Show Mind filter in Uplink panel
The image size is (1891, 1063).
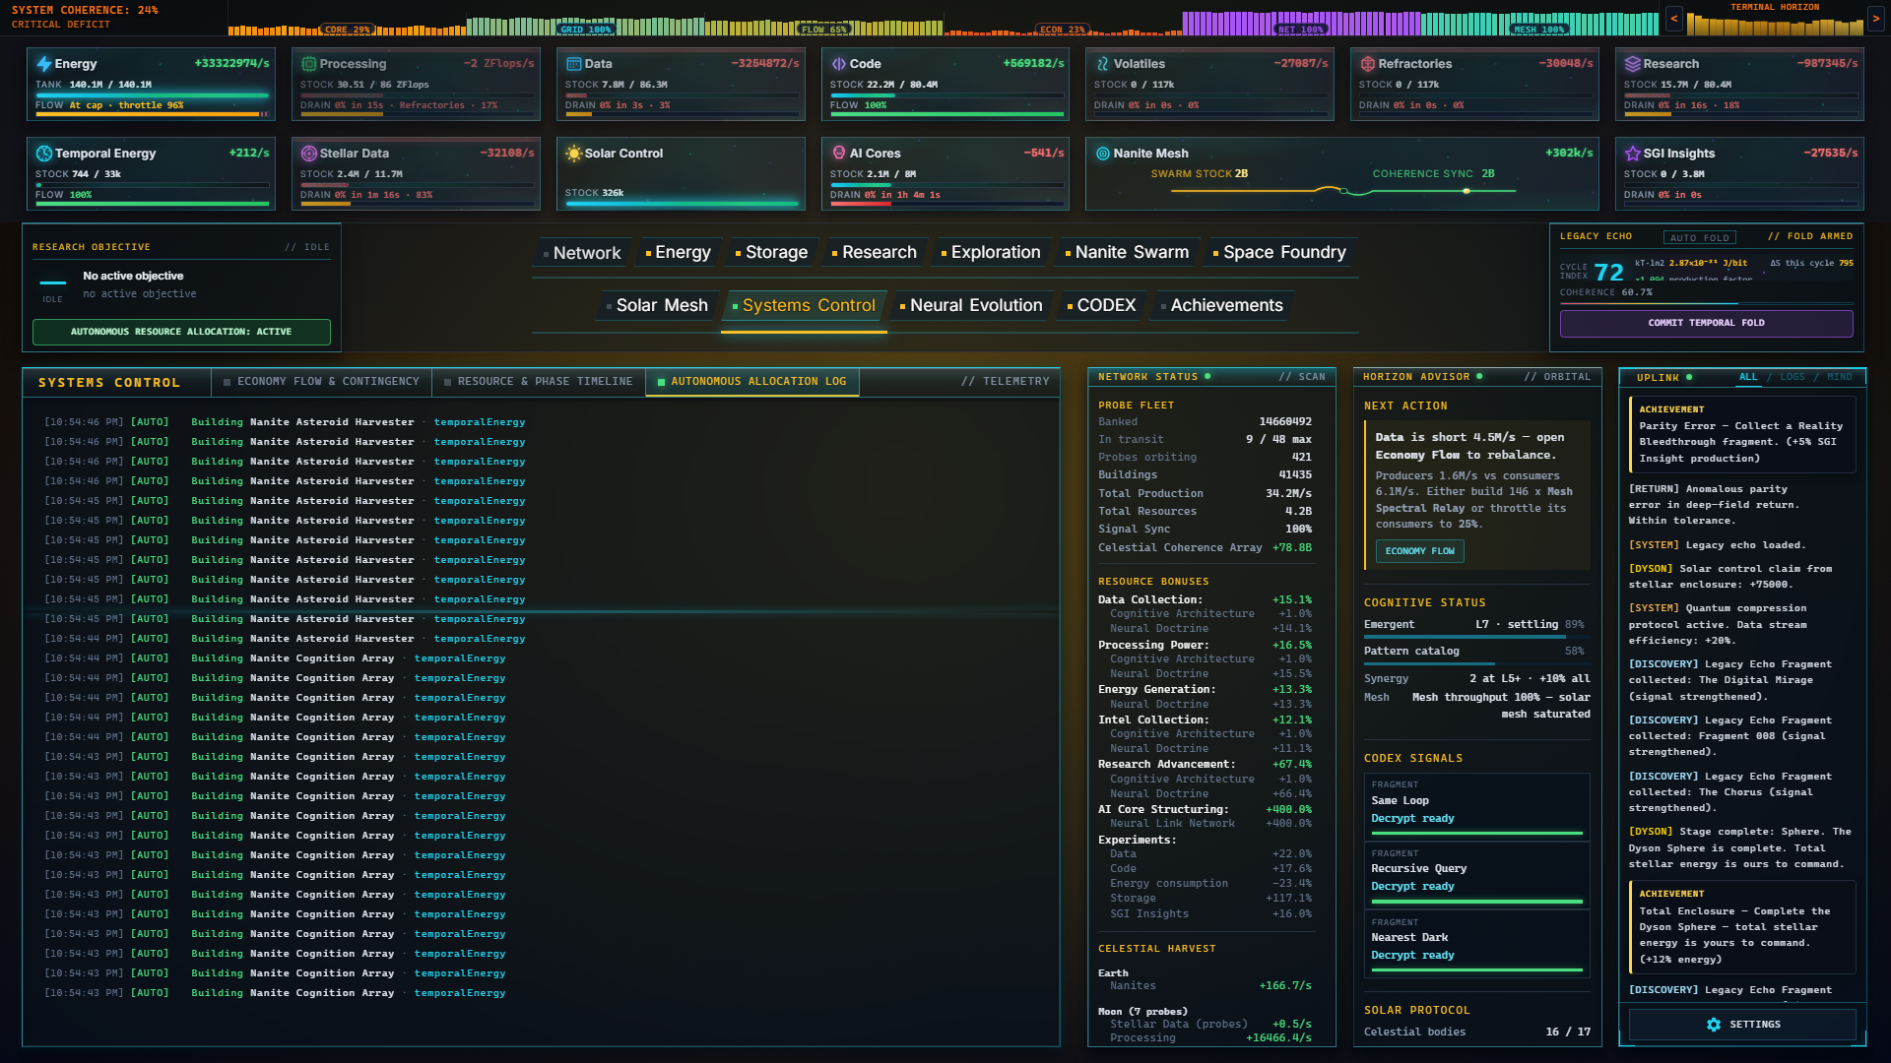1839,377
